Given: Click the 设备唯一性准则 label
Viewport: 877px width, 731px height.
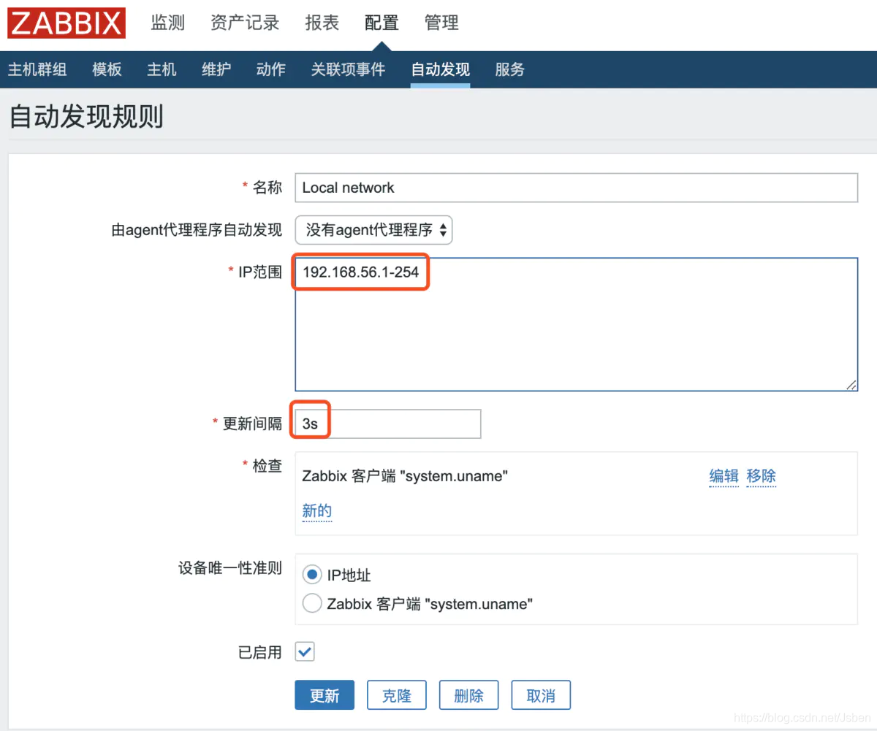Looking at the screenshot, I should [x=230, y=568].
